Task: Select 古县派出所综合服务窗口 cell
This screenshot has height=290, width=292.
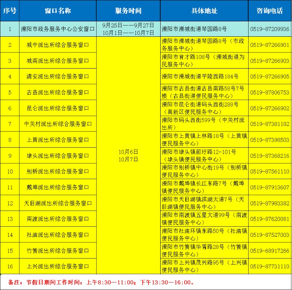Action: pos(58,92)
